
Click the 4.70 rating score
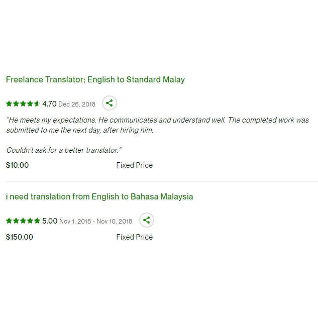coord(49,104)
